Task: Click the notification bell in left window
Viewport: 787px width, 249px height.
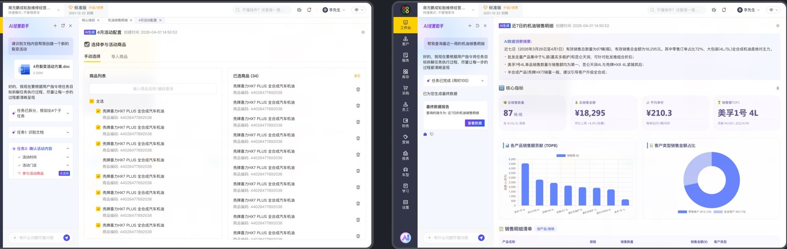Action: tap(309, 10)
